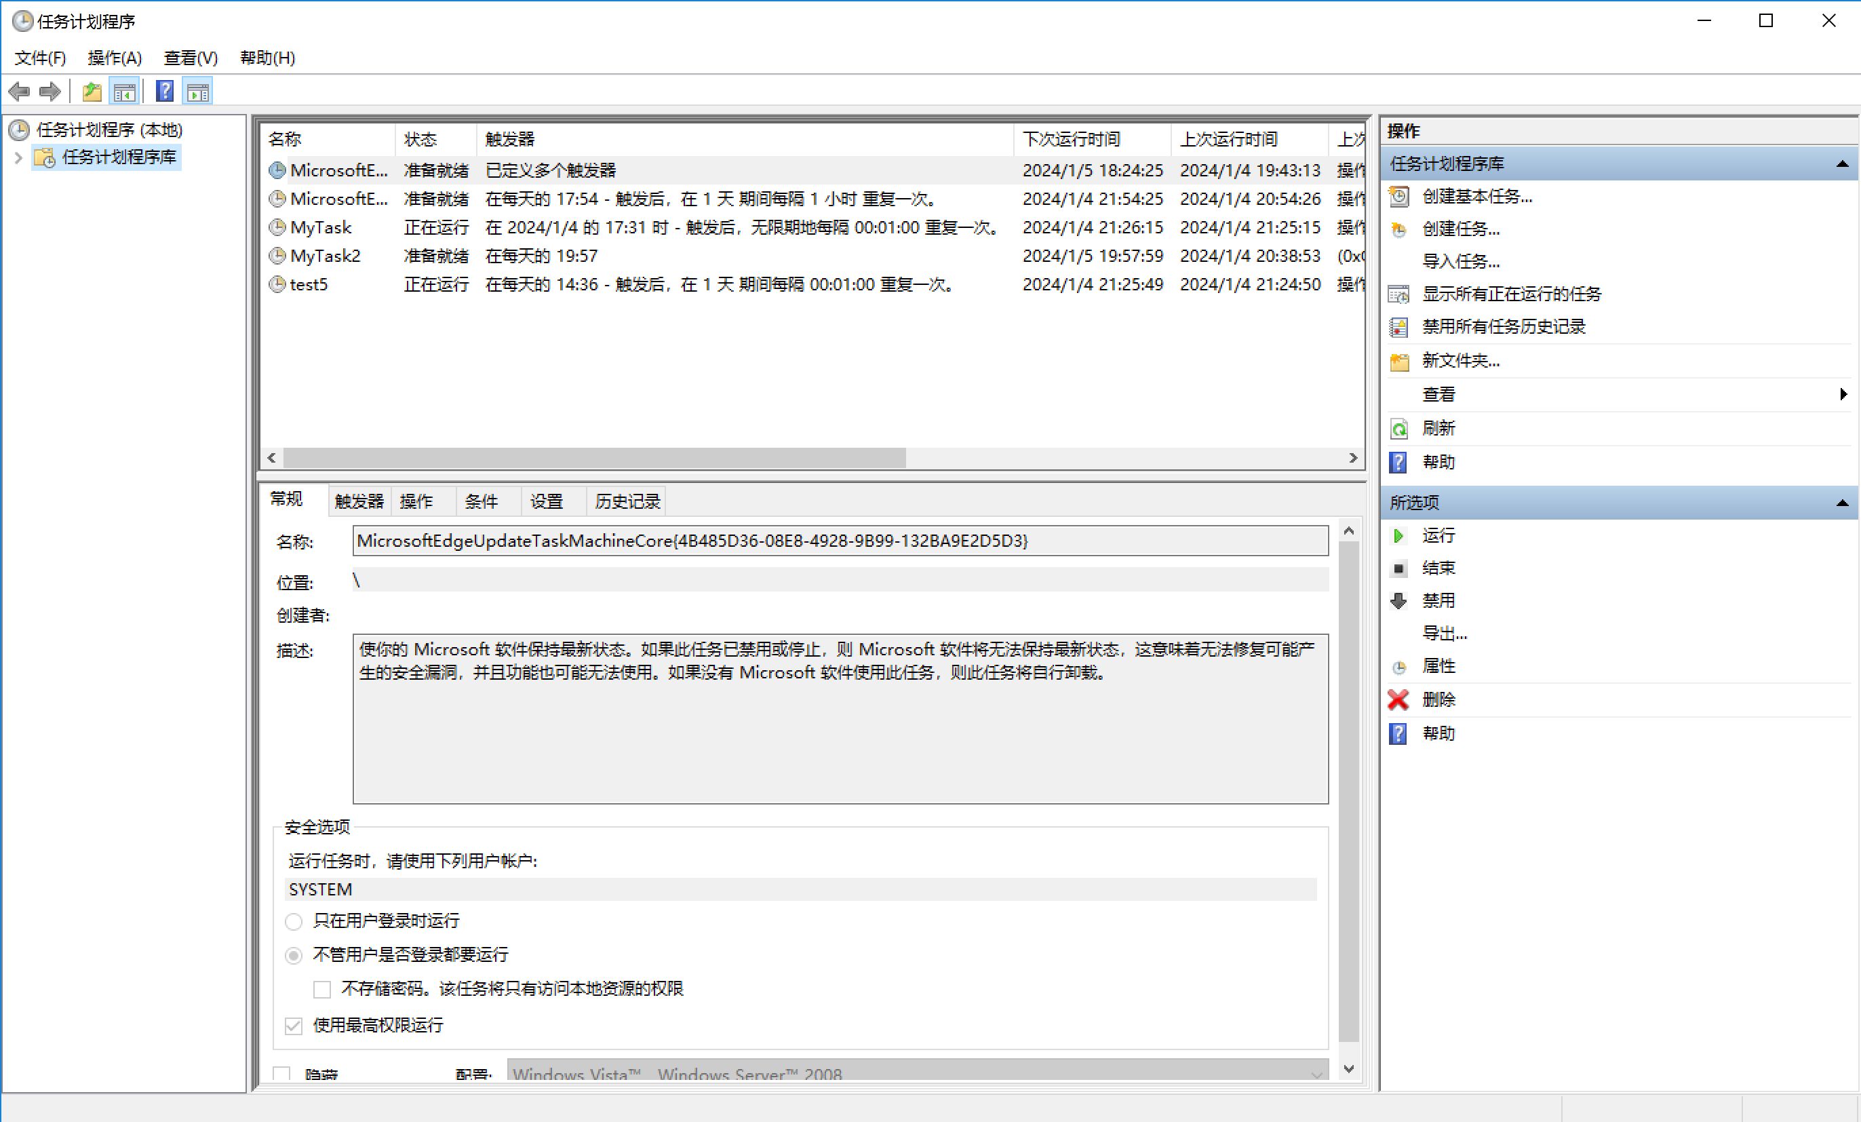Collapse the 所选项 actions section
1861x1122 pixels.
(1841, 503)
